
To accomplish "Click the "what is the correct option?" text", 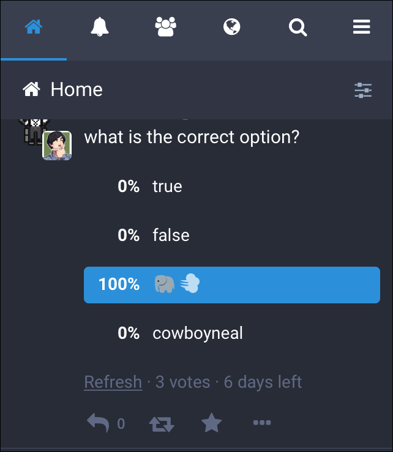I will pos(192,136).
